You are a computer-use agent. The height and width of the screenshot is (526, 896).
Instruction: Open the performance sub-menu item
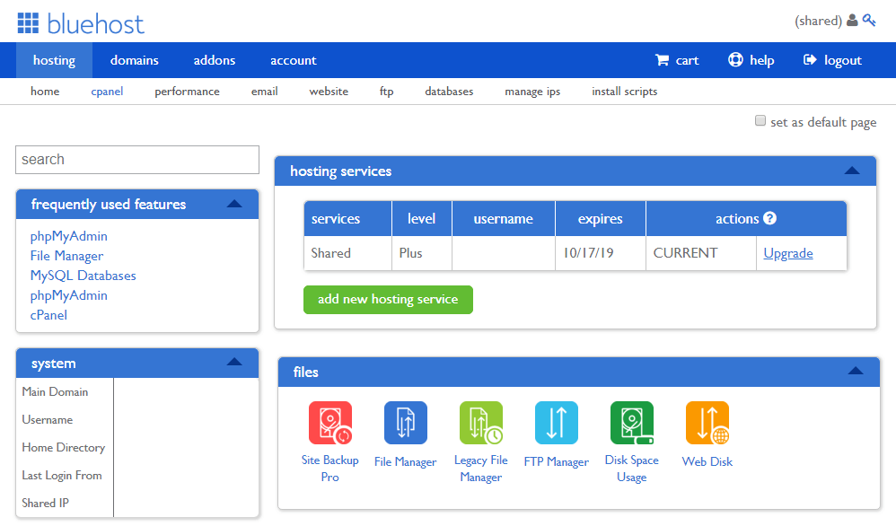[187, 92]
